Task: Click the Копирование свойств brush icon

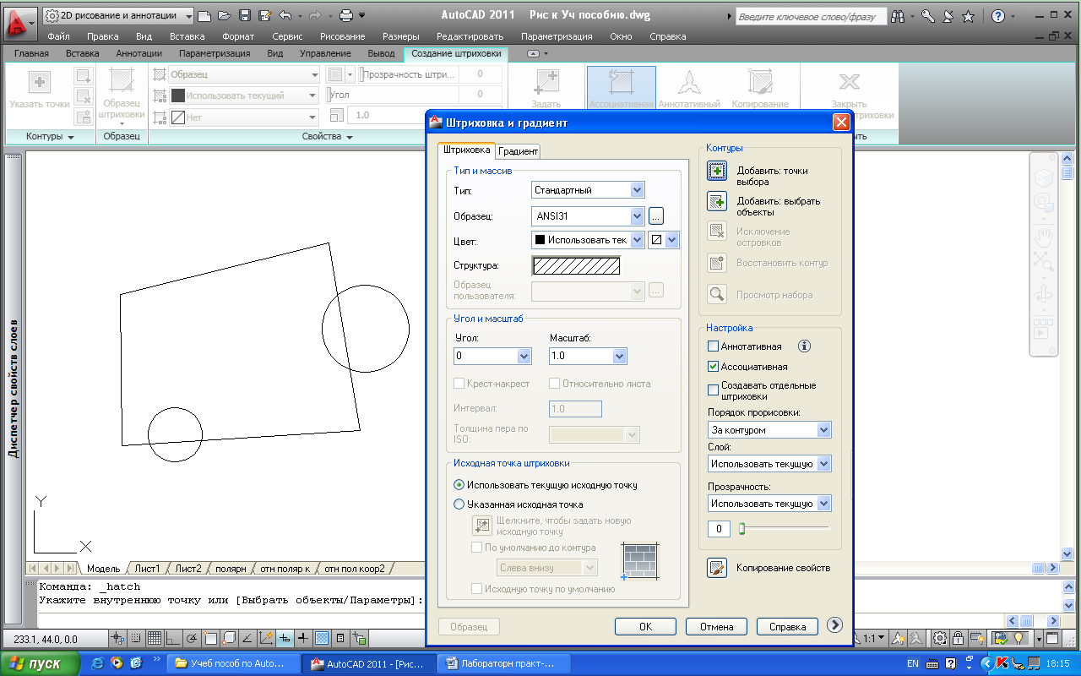Action: pyautogui.click(x=717, y=568)
